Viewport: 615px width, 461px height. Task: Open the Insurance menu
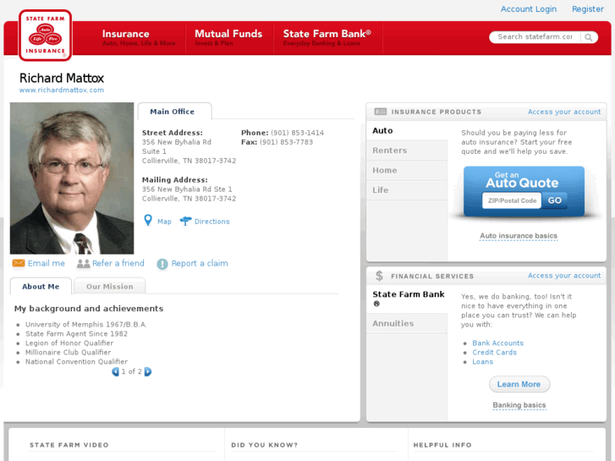pyautogui.click(x=139, y=38)
